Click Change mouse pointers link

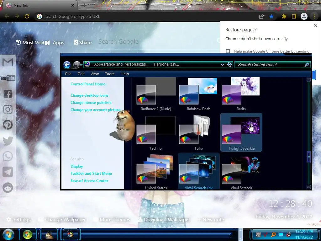[x=91, y=103]
